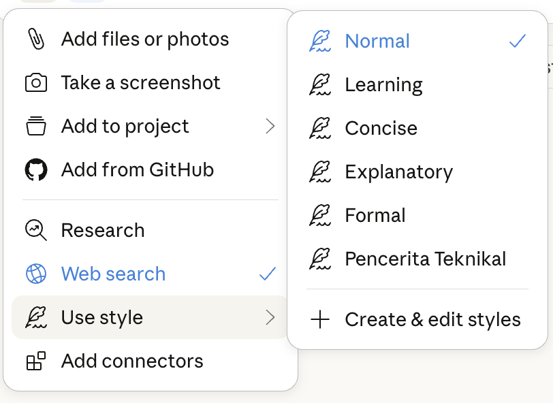Click the checkmark next to Normal style
The height and width of the screenshot is (403, 553).
[x=518, y=41]
